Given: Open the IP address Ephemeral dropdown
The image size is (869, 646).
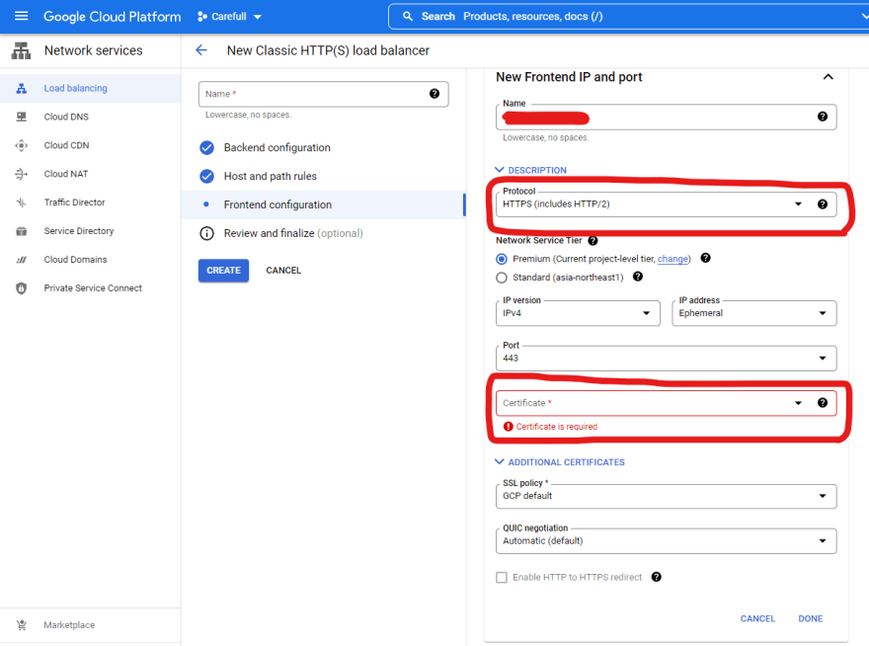Looking at the screenshot, I should 753,313.
